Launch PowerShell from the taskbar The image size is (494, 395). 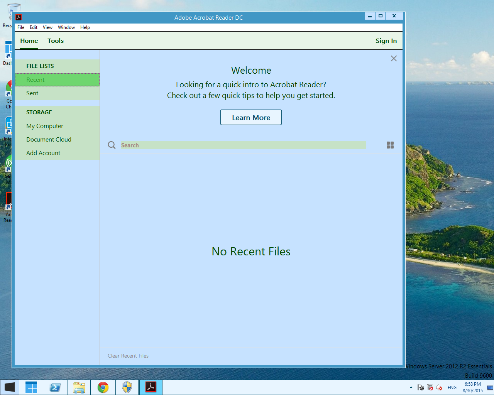point(55,387)
